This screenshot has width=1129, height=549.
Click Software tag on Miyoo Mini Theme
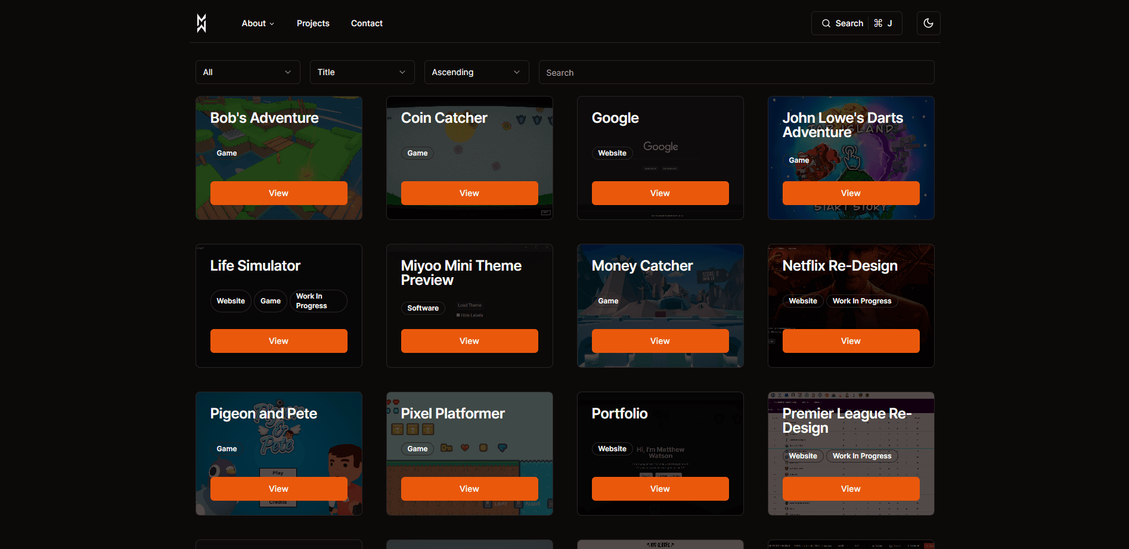[x=423, y=308]
